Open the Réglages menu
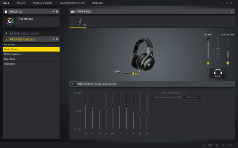238x148 pixels. [97, 3]
